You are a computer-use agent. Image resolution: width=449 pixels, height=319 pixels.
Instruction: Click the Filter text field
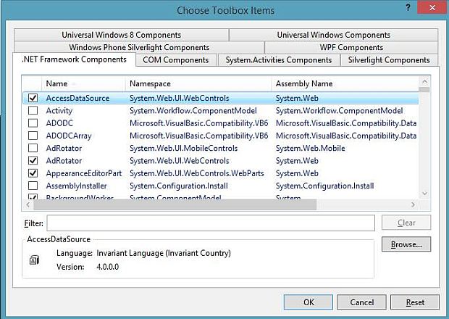click(211, 223)
